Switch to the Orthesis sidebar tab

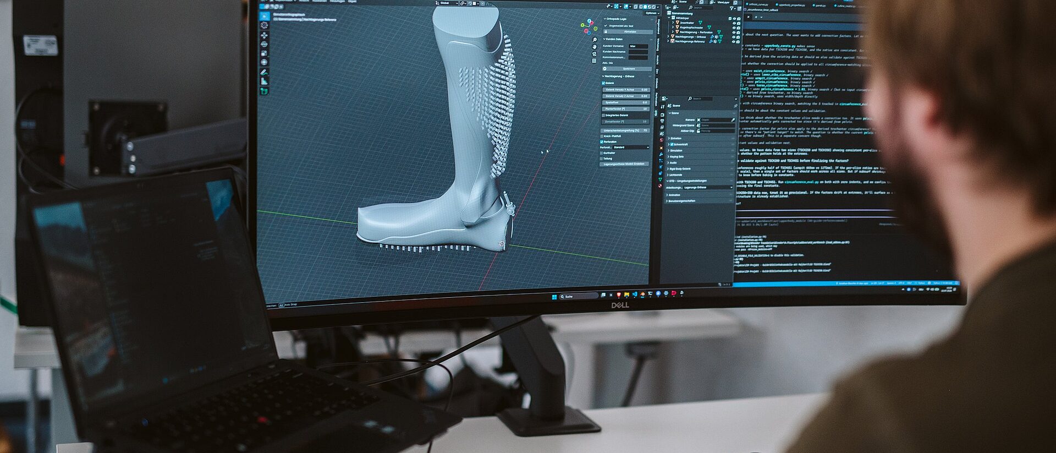pyautogui.click(x=657, y=84)
